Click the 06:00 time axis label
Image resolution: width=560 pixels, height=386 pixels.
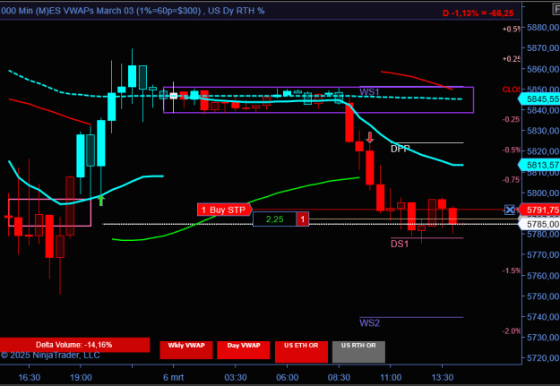pos(288,377)
